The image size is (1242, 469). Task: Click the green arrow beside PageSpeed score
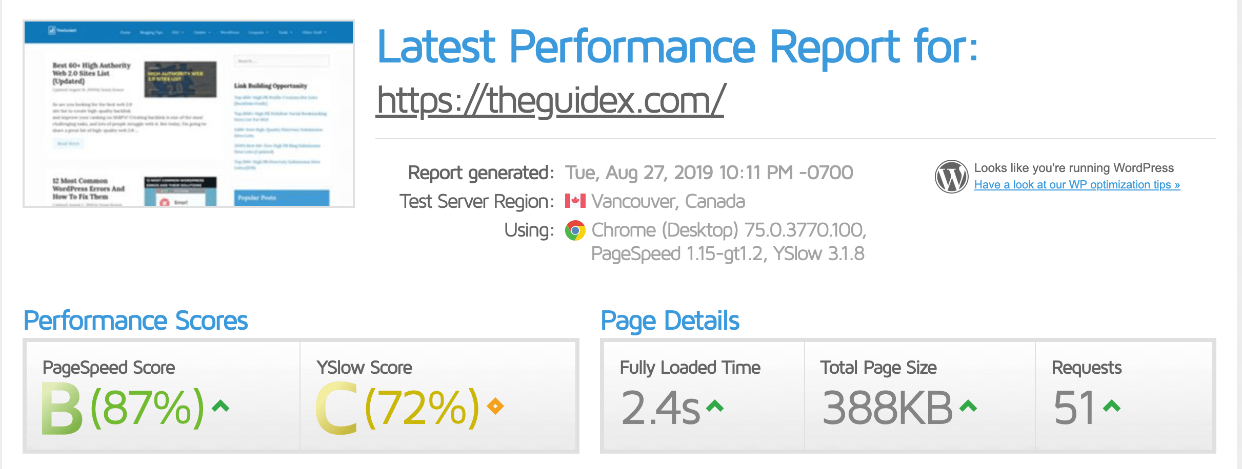click(x=221, y=407)
